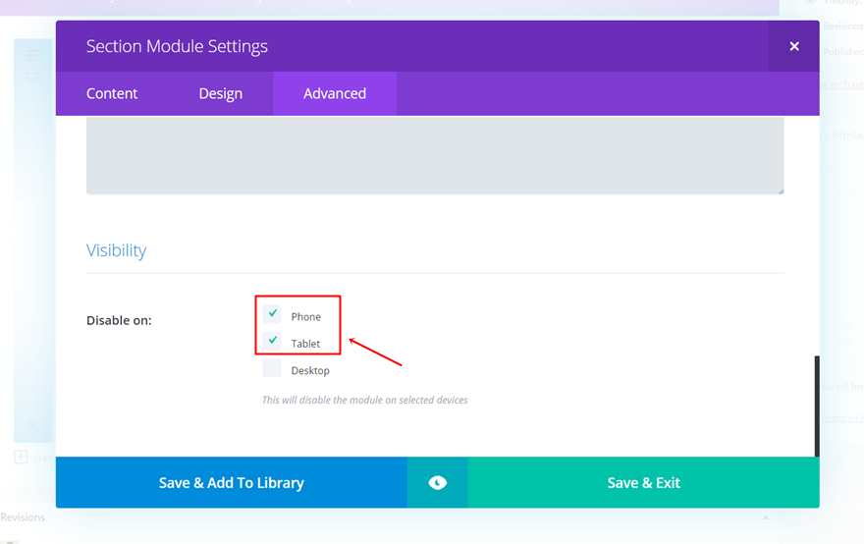Image resolution: width=864 pixels, height=544 pixels.
Task: Collapse the Revisions panel arrow
Action: point(766,517)
